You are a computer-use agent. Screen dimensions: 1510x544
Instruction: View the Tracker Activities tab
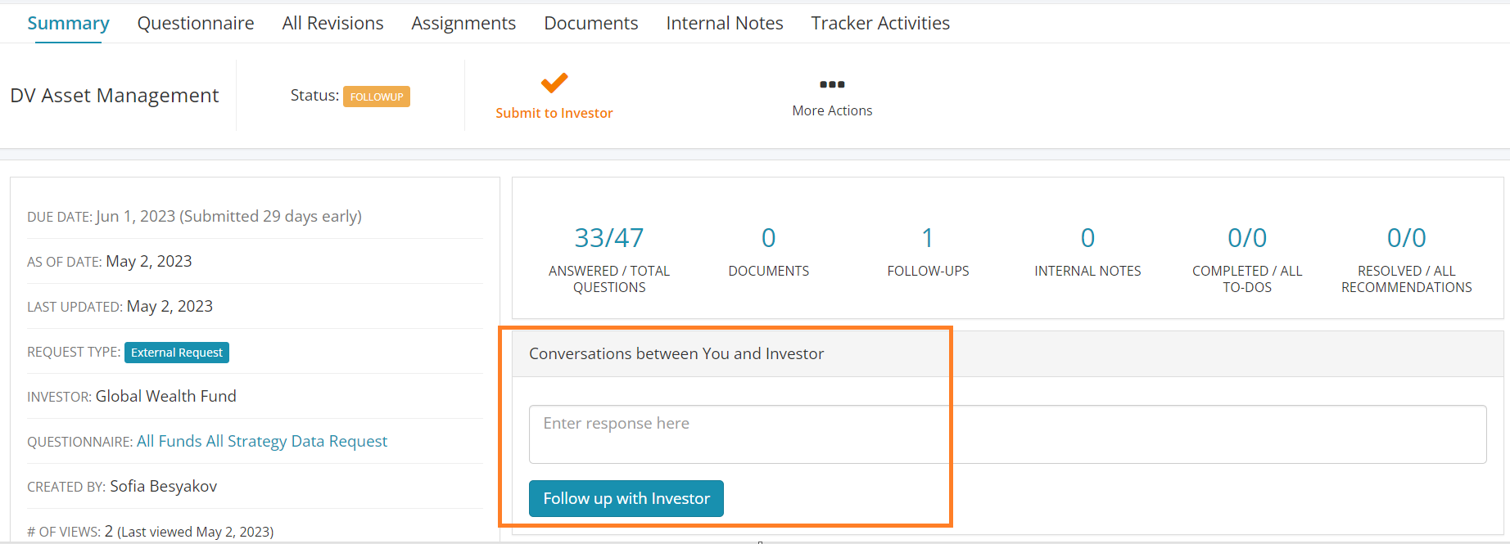point(880,23)
